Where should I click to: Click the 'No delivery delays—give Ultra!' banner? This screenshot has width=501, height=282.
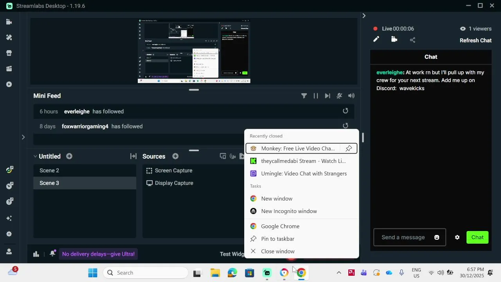tap(98, 254)
